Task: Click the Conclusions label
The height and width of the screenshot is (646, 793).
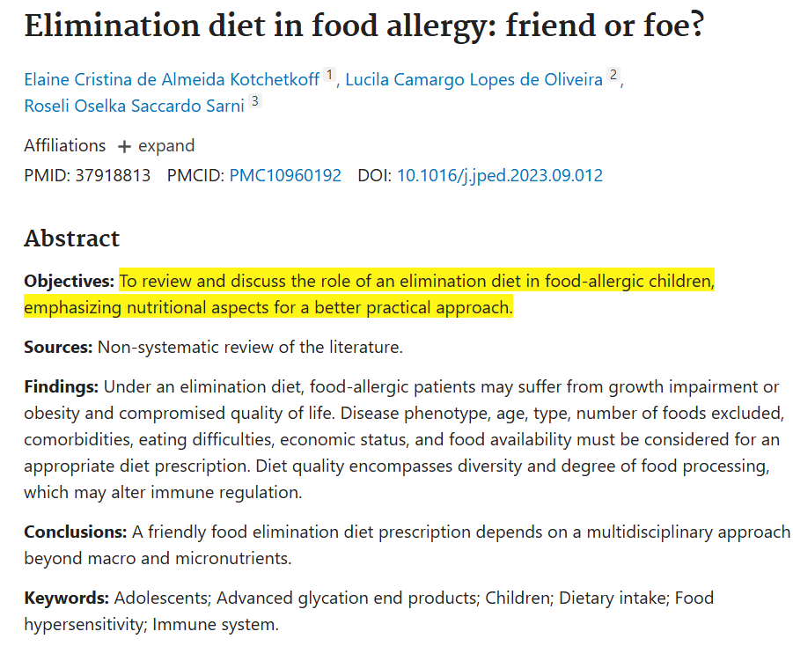Action: [x=76, y=532]
